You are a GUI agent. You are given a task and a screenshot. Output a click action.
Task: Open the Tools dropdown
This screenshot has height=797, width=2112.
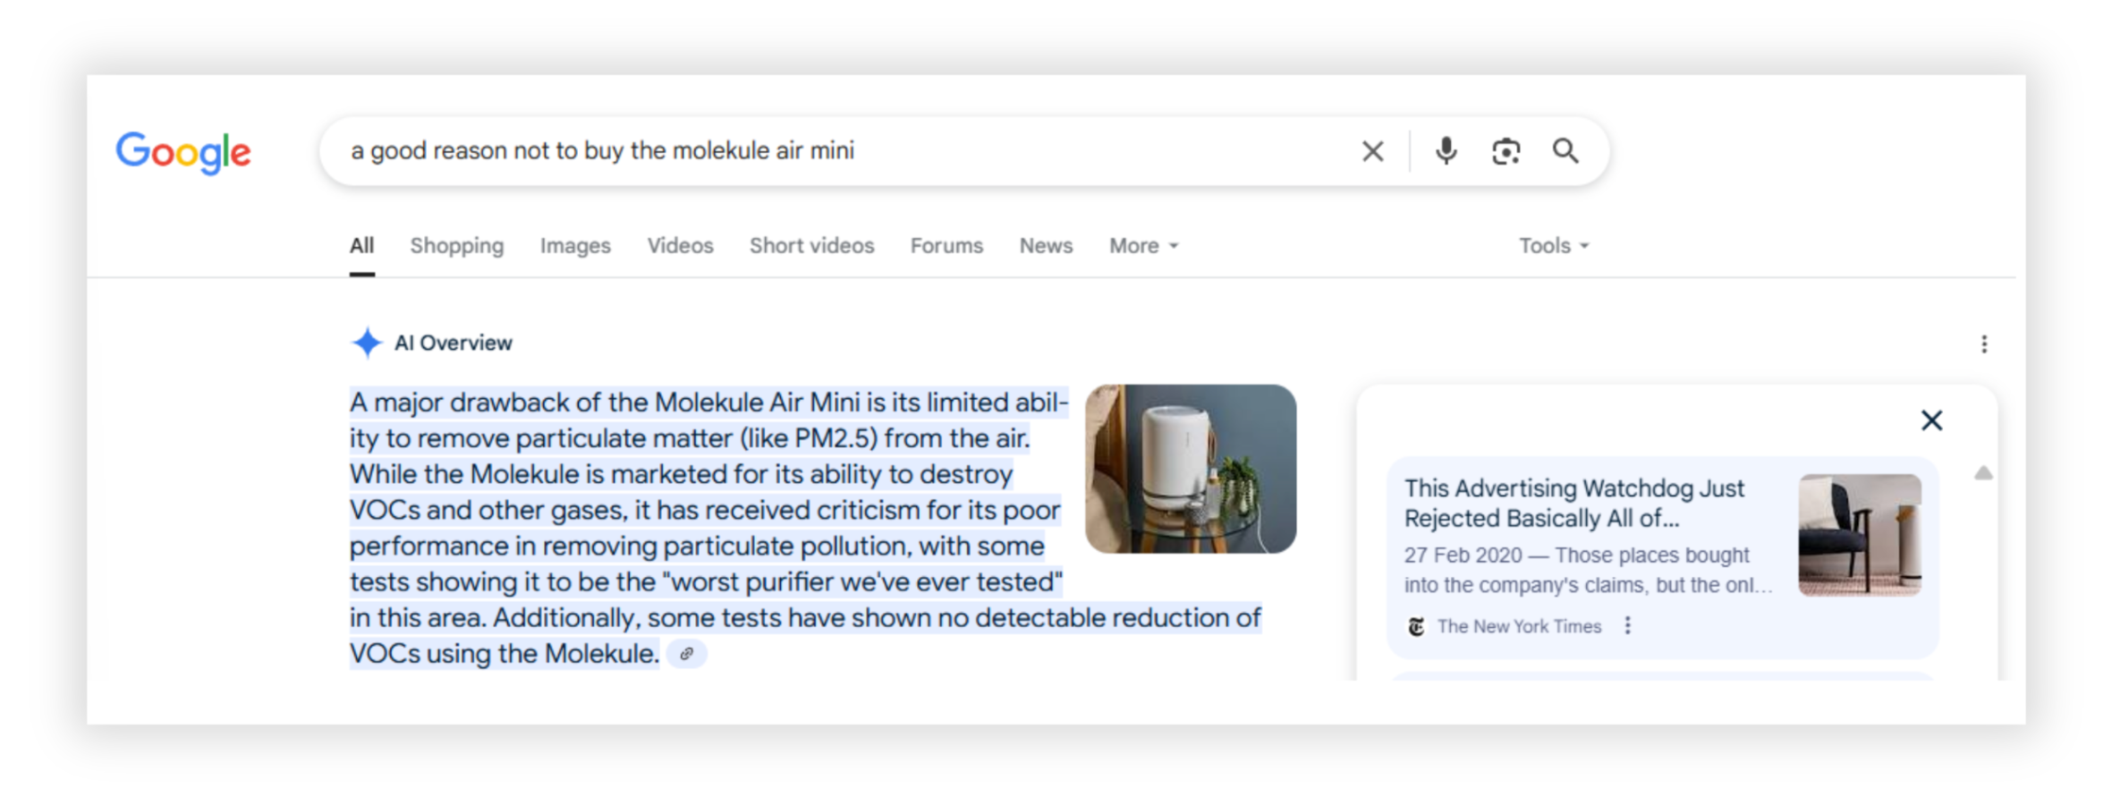pyautogui.click(x=1554, y=245)
